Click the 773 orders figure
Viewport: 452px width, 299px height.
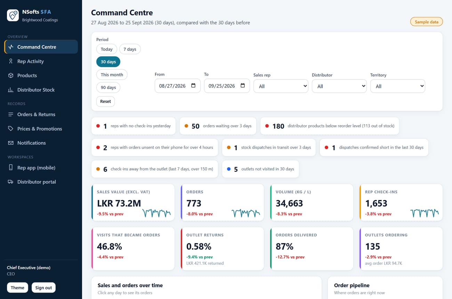pyautogui.click(x=194, y=203)
